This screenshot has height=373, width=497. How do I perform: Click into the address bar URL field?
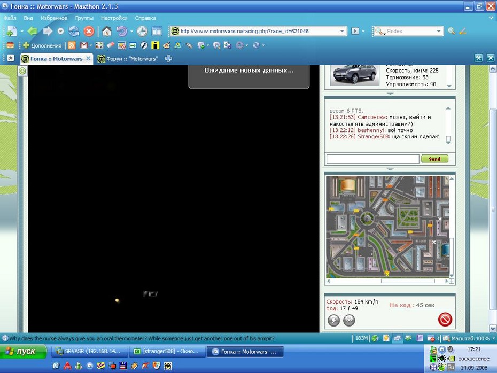pos(259,31)
